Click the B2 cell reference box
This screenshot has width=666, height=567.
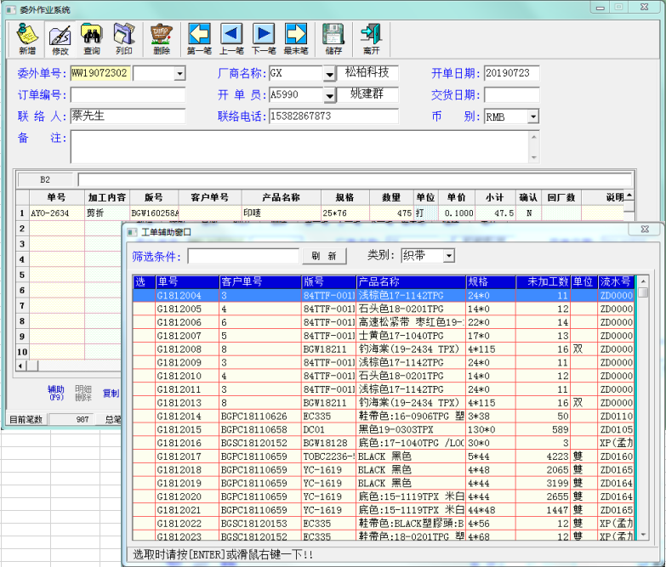tap(45, 179)
